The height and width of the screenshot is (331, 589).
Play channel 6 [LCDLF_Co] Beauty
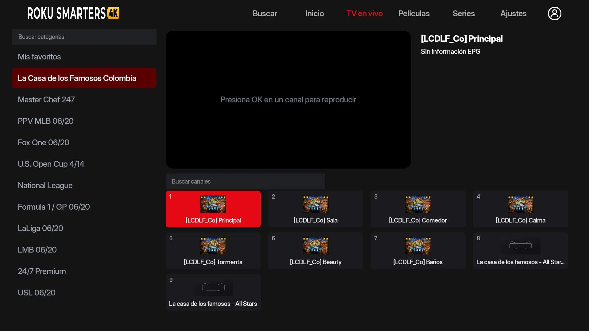[x=316, y=251]
